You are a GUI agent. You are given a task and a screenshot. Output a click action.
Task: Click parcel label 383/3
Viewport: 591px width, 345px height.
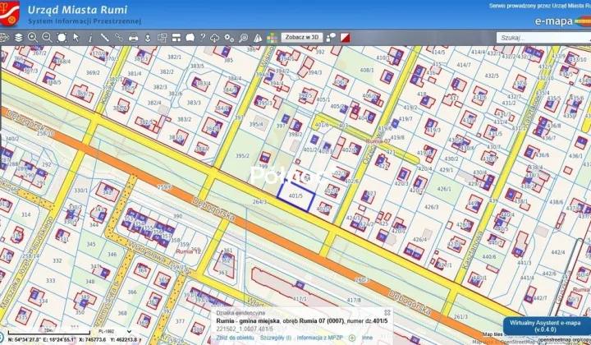tap(194, 103)
